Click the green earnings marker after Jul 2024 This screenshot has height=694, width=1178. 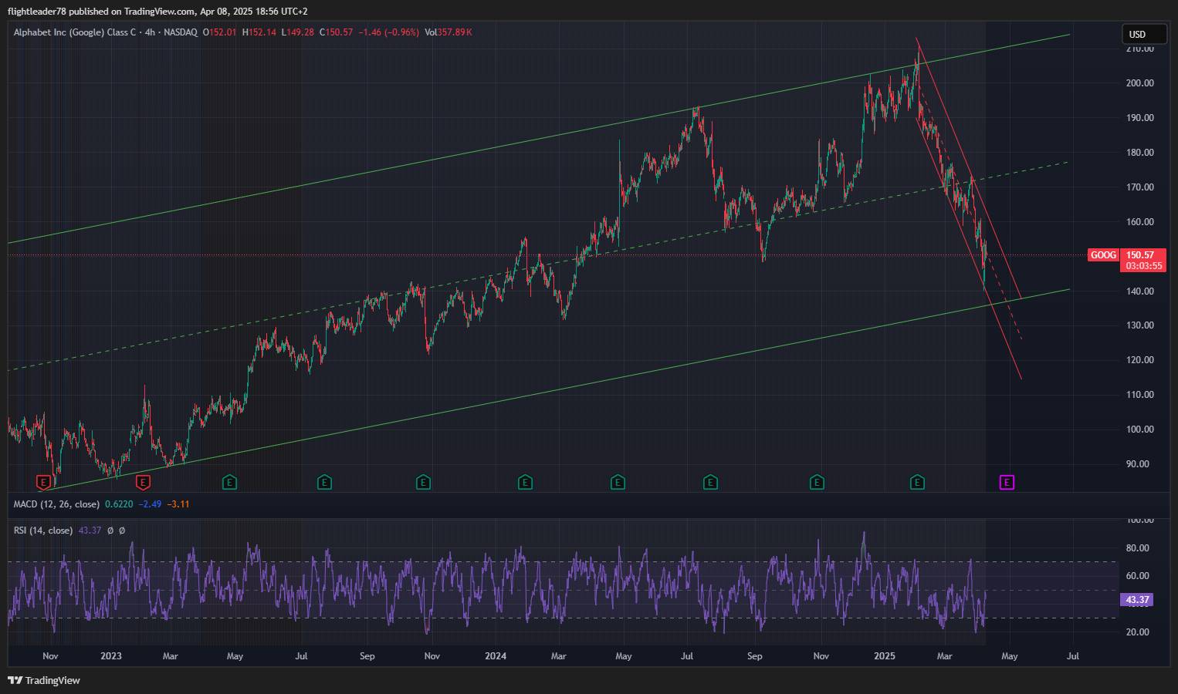tap(710, 483)
